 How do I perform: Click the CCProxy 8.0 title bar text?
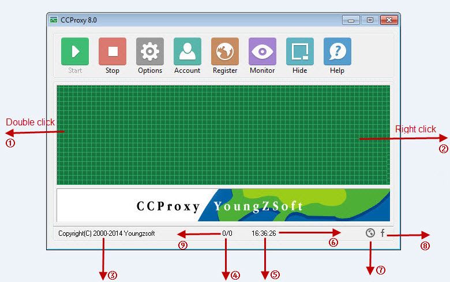click(78, 20)
